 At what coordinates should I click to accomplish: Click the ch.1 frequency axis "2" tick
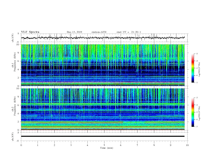(18, 78)
